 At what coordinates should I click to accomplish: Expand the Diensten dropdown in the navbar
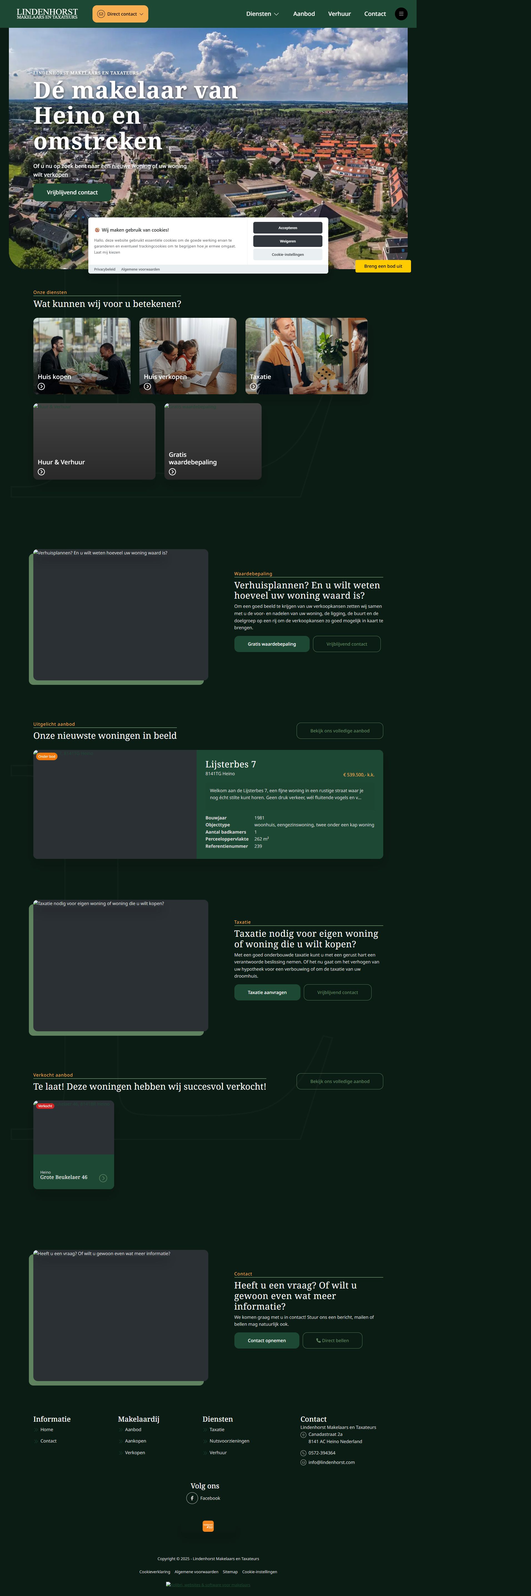(x=262, y=13)
